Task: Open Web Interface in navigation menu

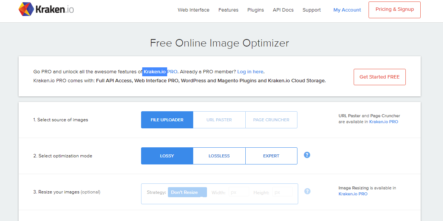Action: click(194, 10)
